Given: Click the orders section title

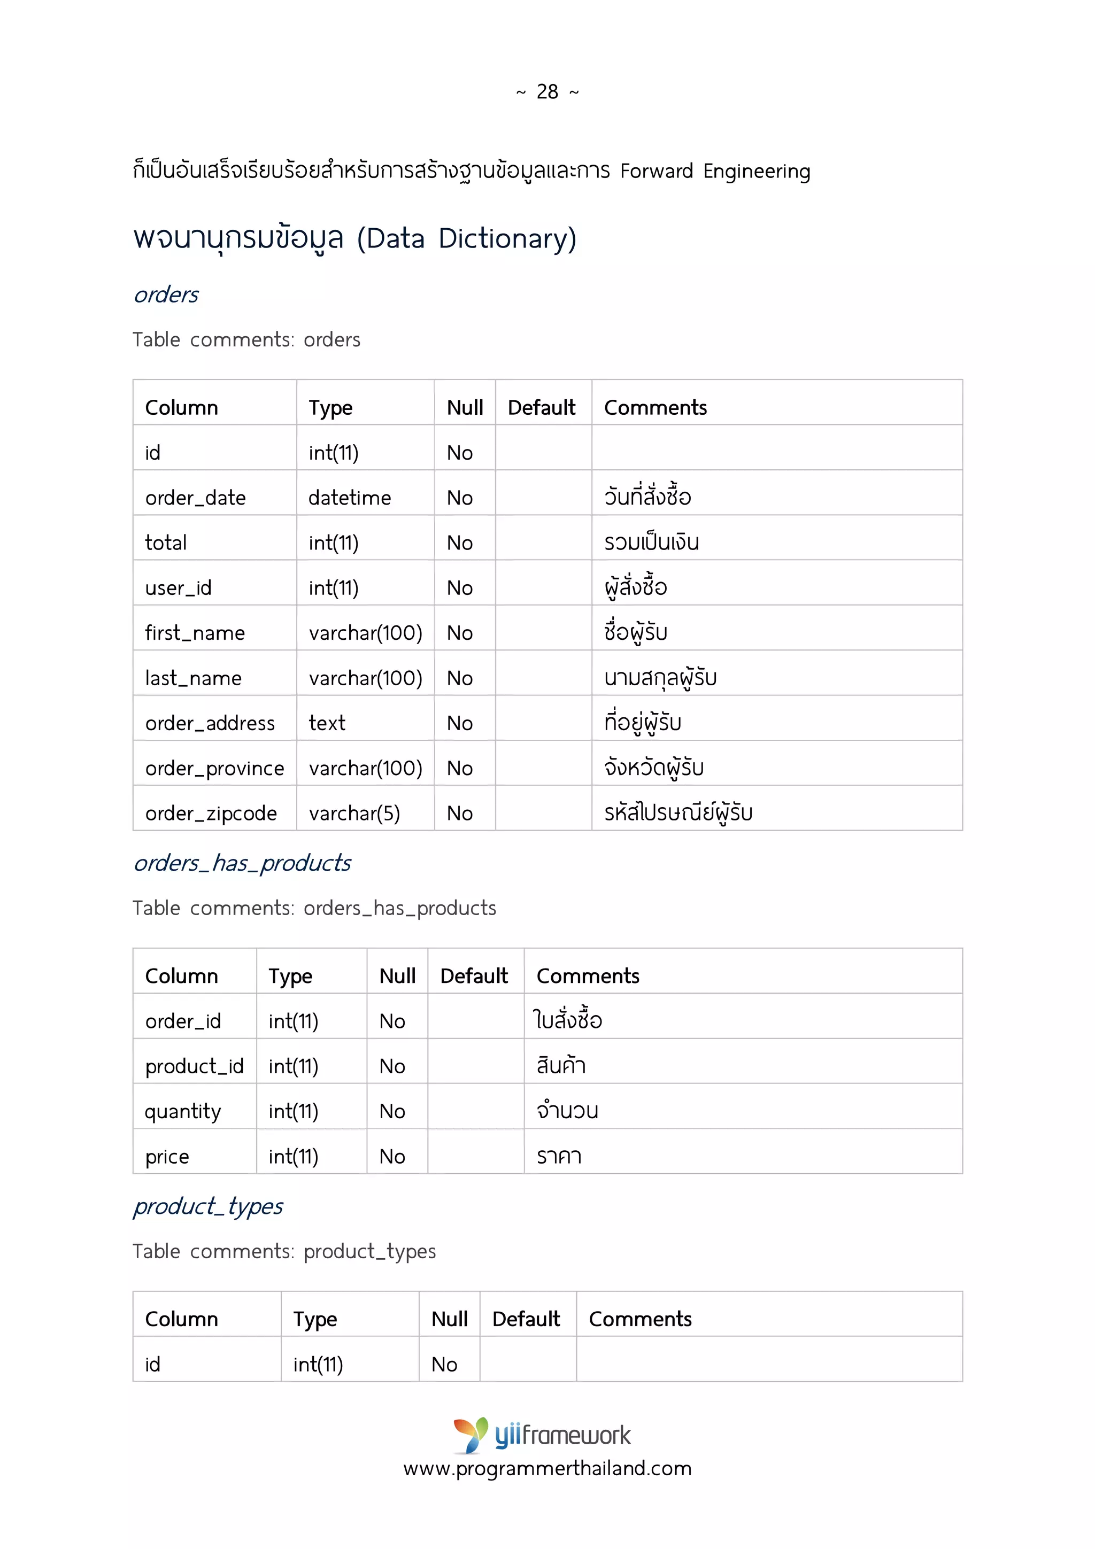Looking at the screenshot, I should (x=166, y=295).
